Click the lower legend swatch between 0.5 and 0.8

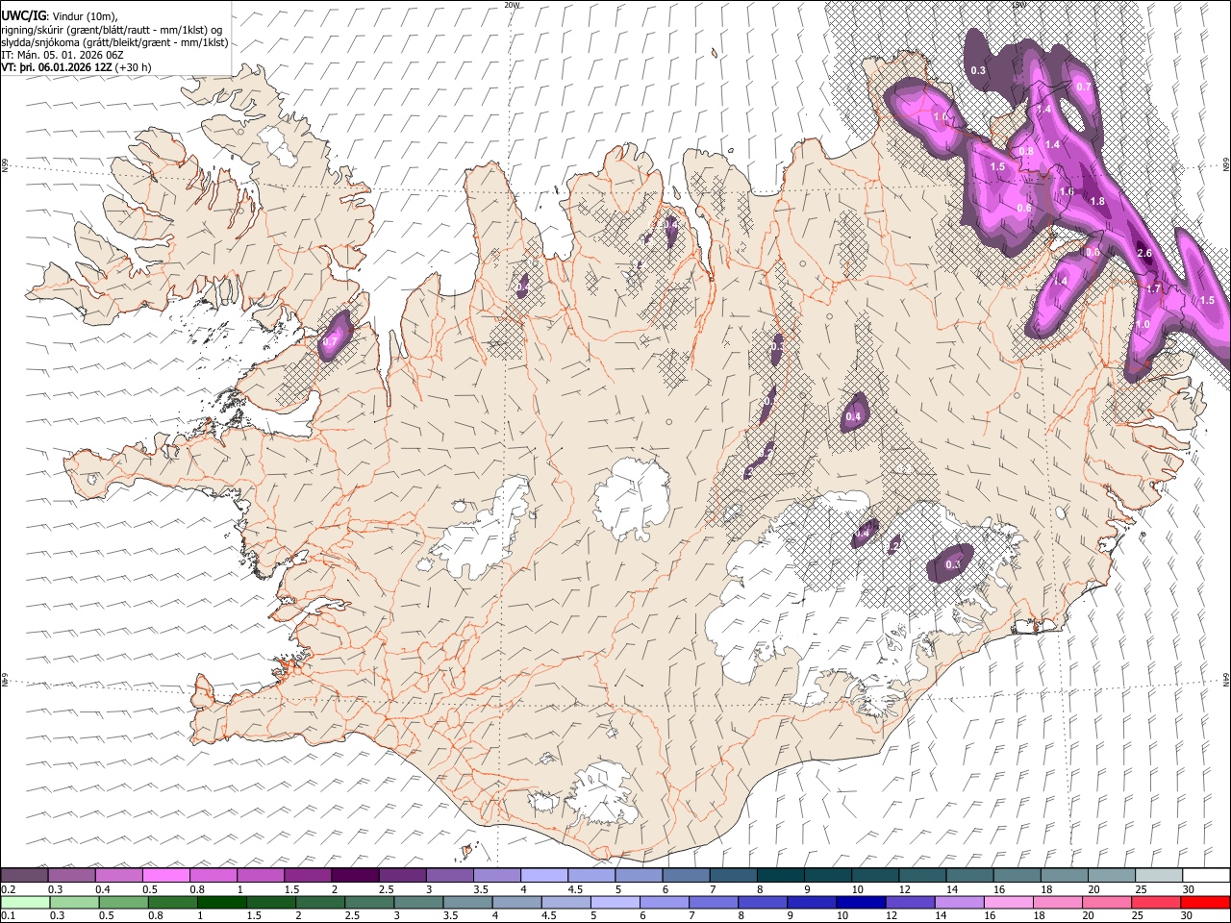123,902
